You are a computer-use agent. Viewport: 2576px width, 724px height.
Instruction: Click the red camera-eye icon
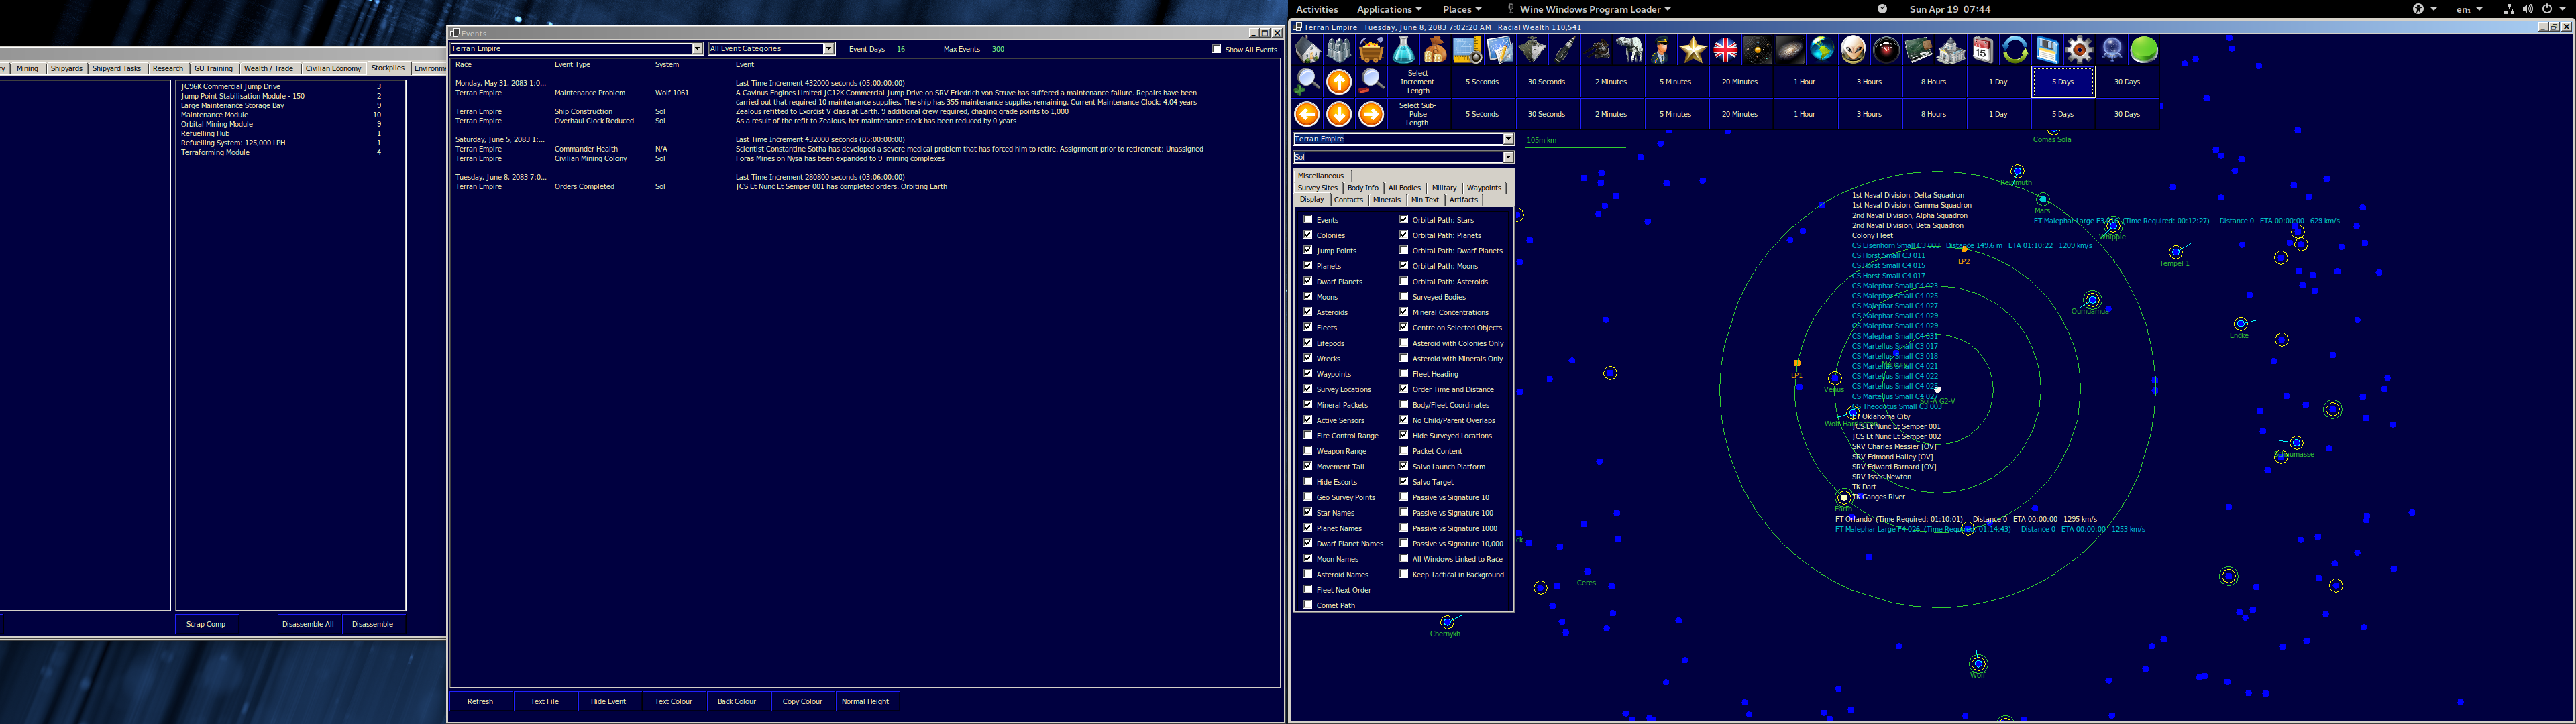1887,50
